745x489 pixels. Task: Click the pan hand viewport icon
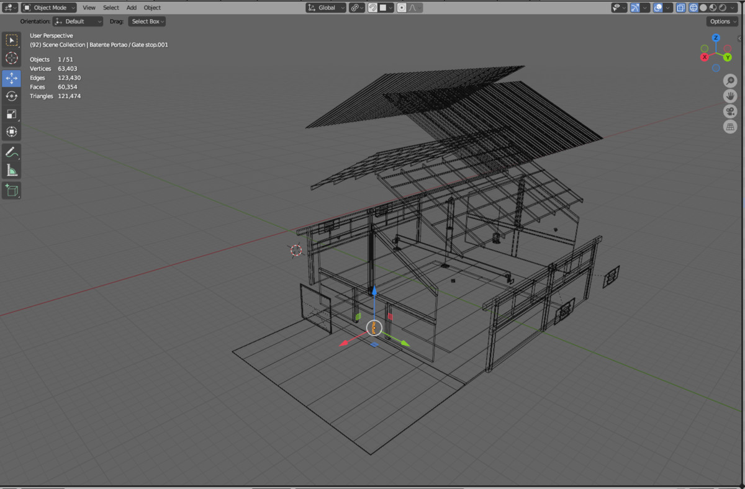[x=730, y=96]
